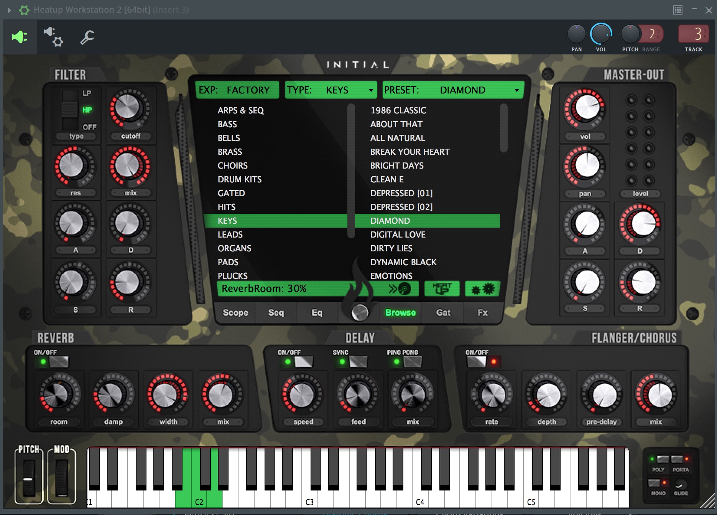Select the ARPS & SEQ category
This screenshot has width=717, height=515.
pyautogui.click(x=275, y=110)
